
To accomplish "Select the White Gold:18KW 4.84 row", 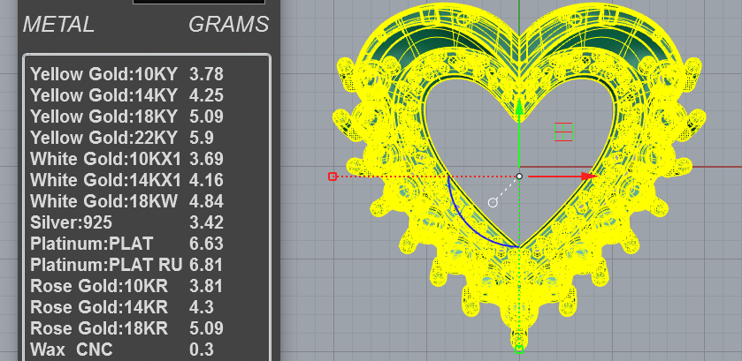I will [x=126, y=201].
